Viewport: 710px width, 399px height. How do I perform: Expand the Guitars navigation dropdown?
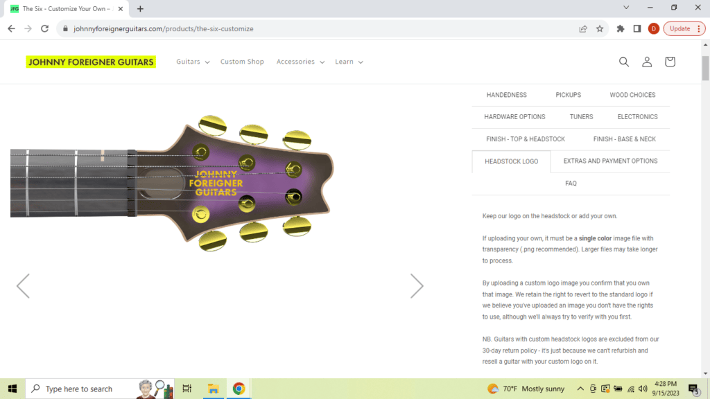pyautogui.click(x=193, y=62)
